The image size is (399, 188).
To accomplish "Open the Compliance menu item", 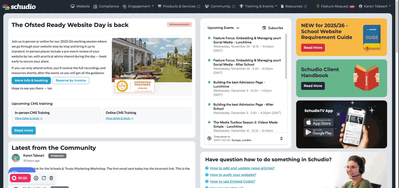I will [x=106, y=6].
